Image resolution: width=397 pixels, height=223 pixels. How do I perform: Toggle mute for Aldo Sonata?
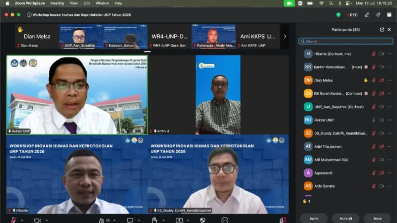[374, 186]
